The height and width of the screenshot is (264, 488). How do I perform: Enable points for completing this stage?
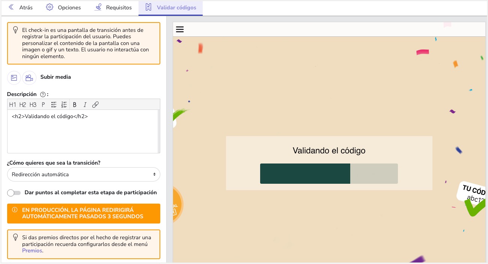tap(14, 193)
